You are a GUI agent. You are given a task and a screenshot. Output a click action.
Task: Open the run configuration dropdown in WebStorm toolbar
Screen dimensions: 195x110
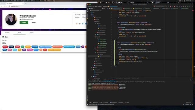click(161, 6)
